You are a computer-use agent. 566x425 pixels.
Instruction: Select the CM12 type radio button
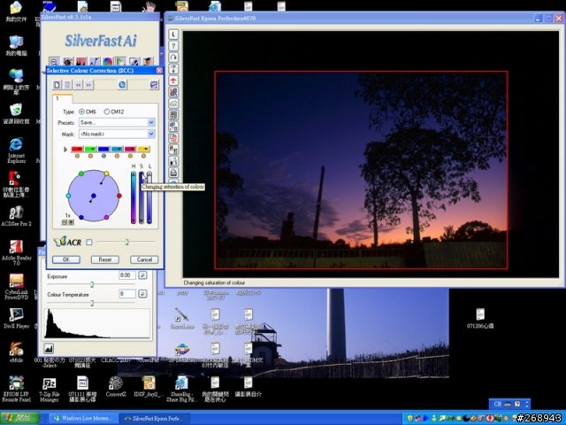tap(107, 112)
